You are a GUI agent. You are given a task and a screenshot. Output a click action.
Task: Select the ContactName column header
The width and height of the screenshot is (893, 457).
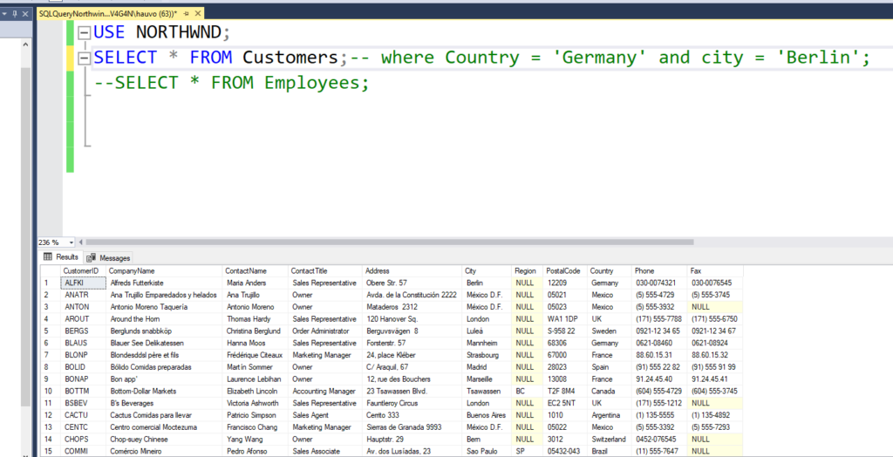click(256, 270)
